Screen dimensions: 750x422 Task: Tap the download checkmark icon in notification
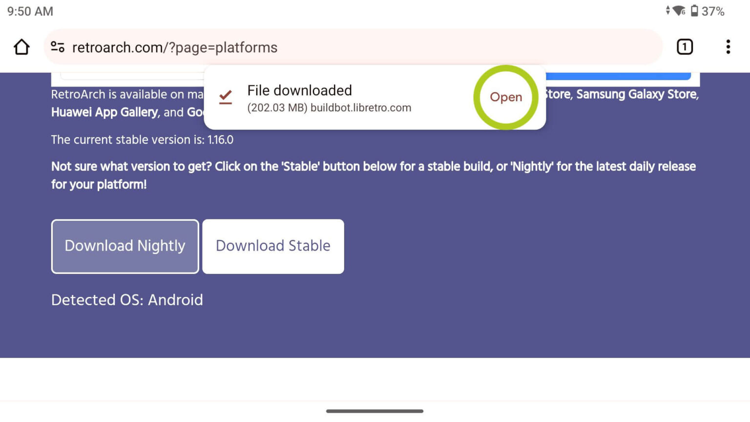pyautogui.click(x=225, y=97)
